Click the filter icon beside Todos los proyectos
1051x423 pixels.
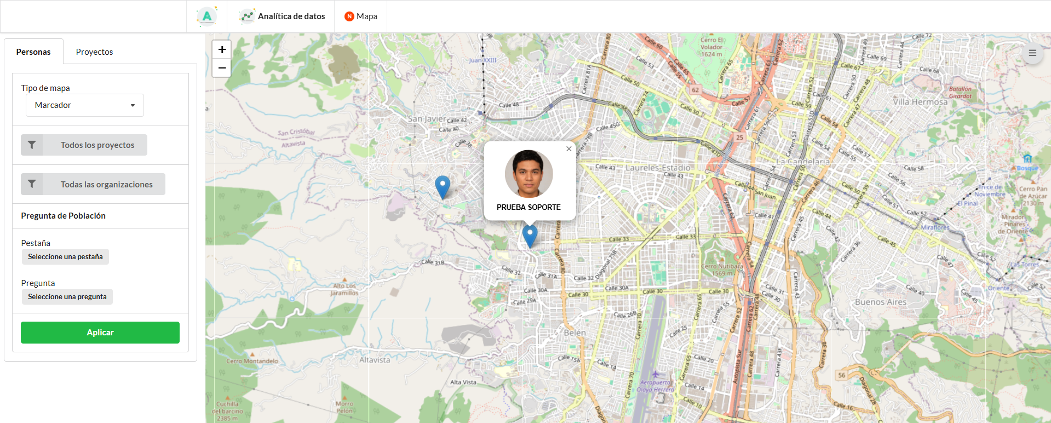coord(32,145)
